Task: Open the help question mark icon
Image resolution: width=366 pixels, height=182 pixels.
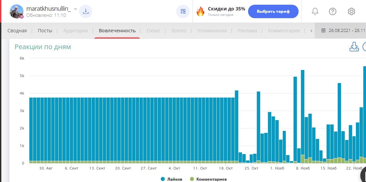Action: 333,11
